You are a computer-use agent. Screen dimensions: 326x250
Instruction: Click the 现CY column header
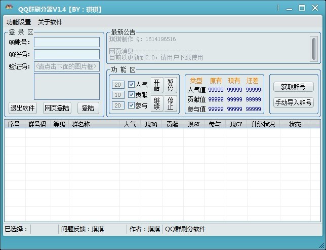pyautogui.click(x=236, y=124)
